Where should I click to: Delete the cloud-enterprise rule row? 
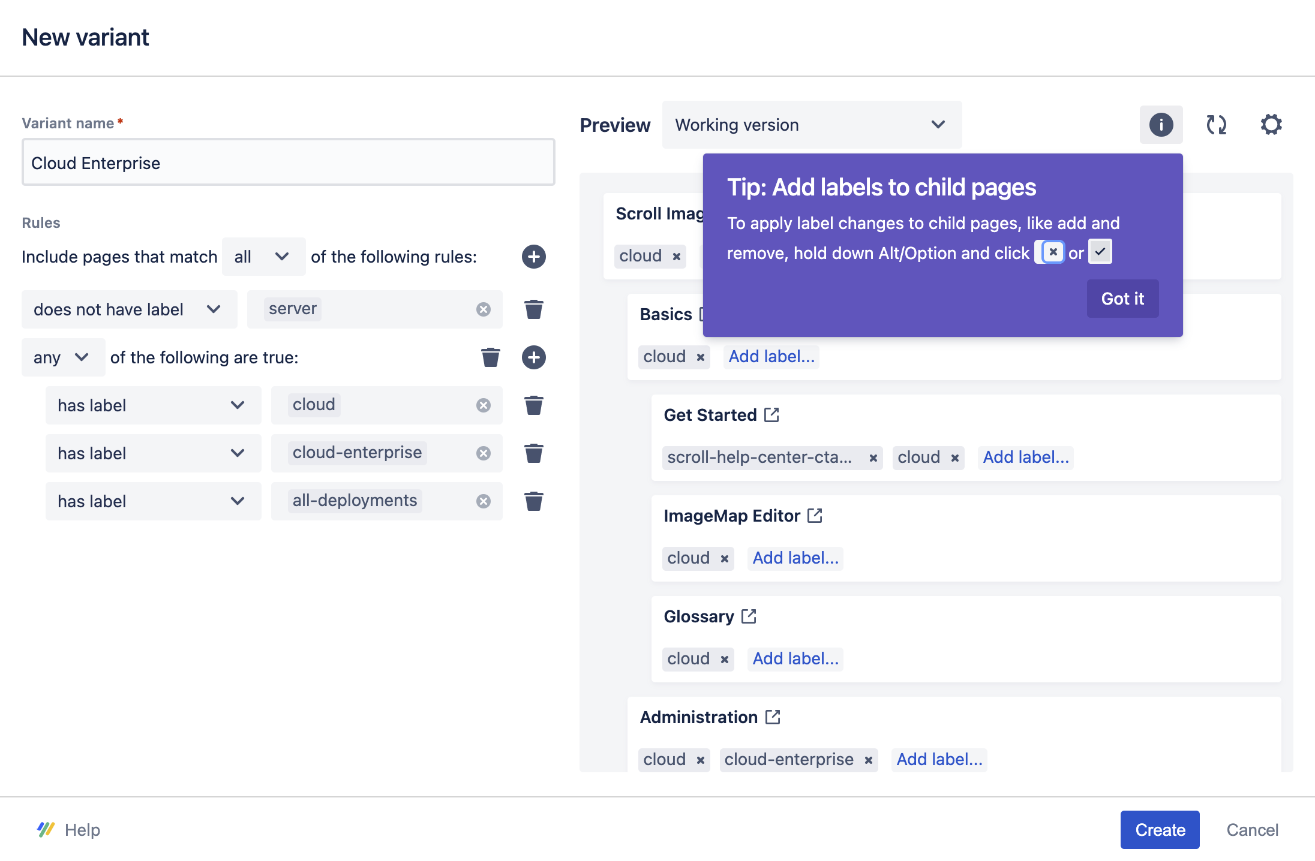(533, 453)
